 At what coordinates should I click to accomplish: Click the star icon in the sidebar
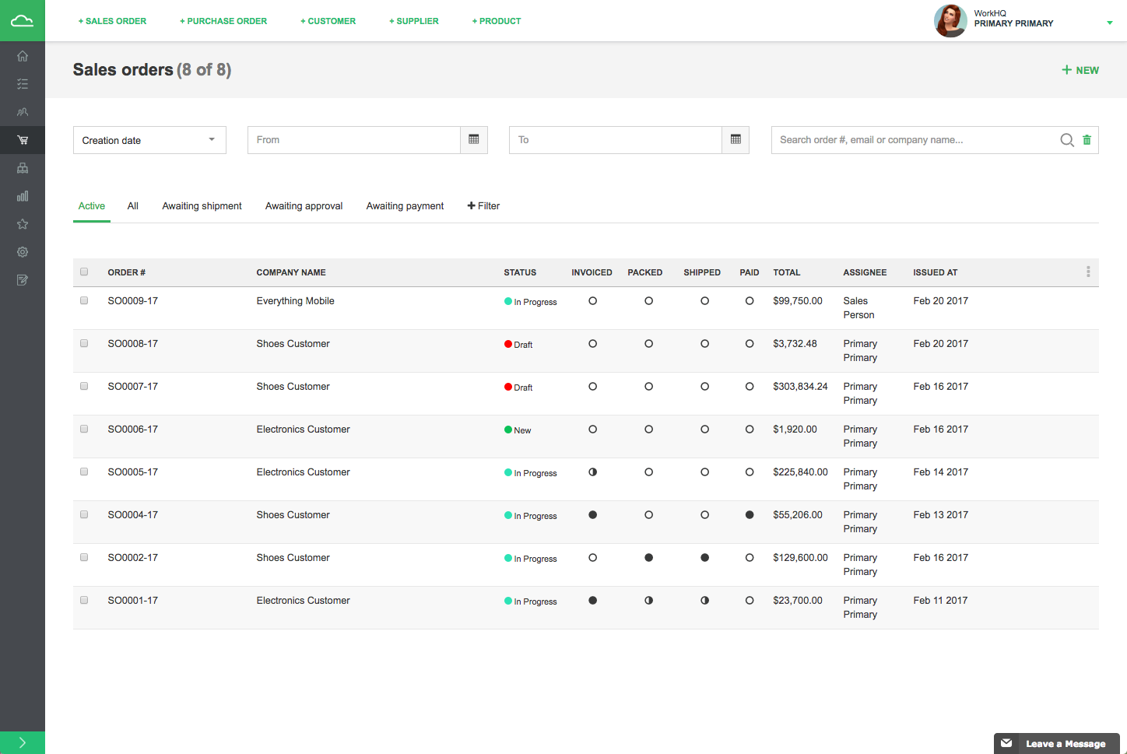click(x=23, y=224)
